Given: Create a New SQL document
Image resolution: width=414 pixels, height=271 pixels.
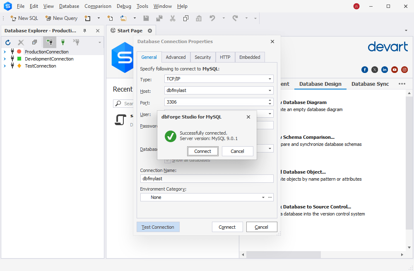Looking at the screenshot, I should pyautogui.click(x=24, y=18).
